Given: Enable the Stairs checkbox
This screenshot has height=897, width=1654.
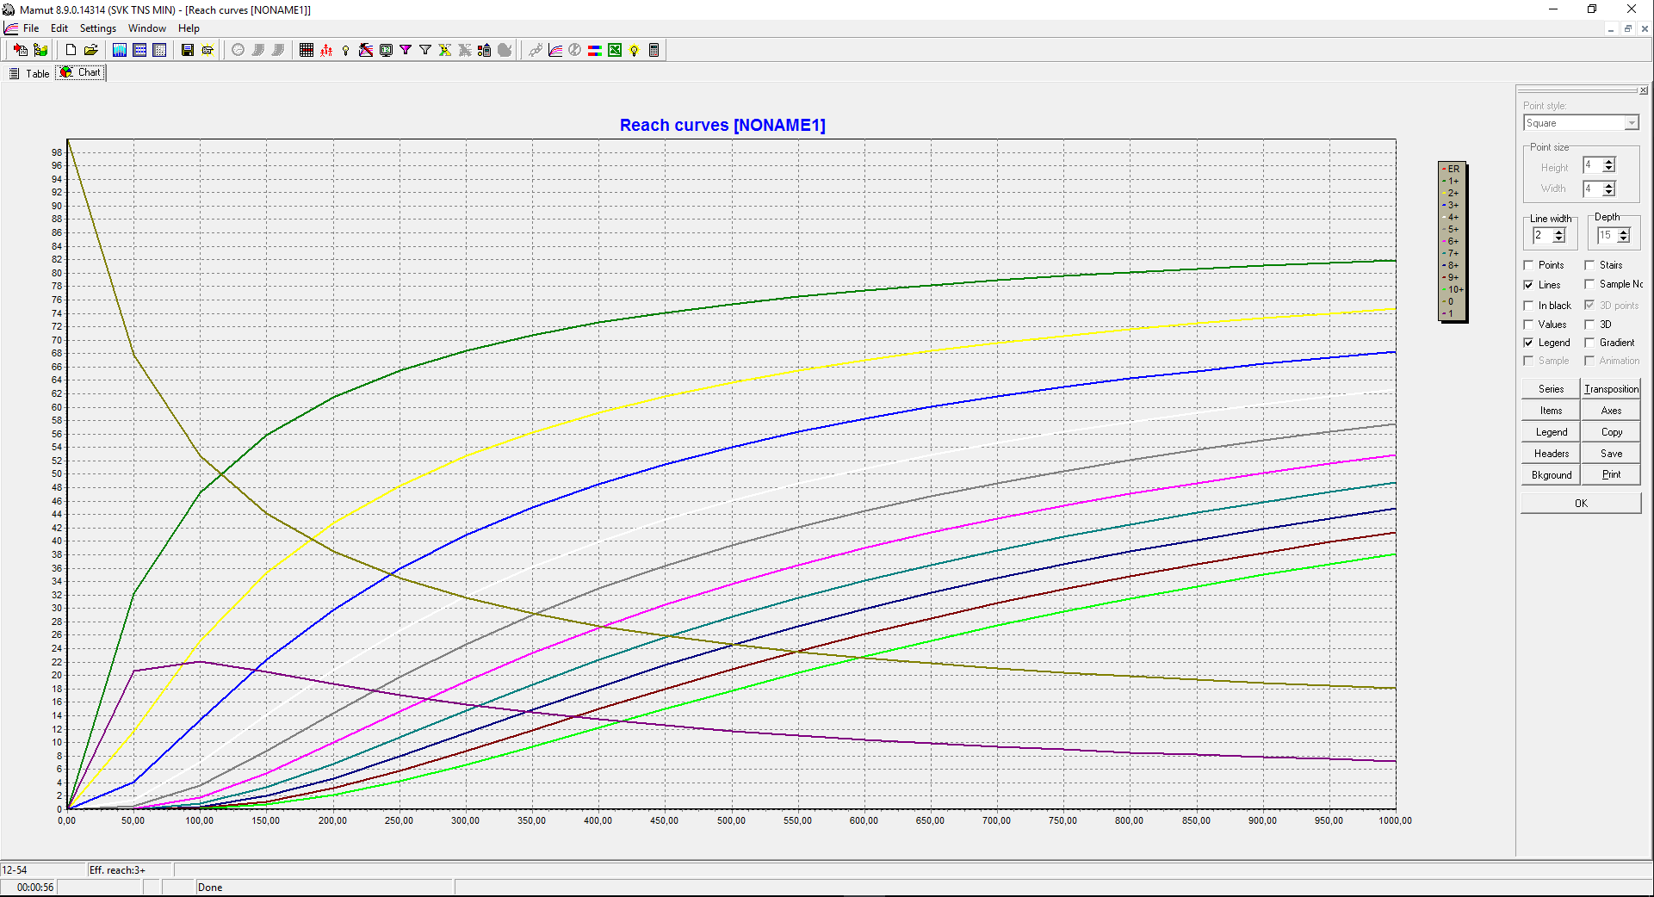Looking at the screenshot, I should pos(1590,265).
